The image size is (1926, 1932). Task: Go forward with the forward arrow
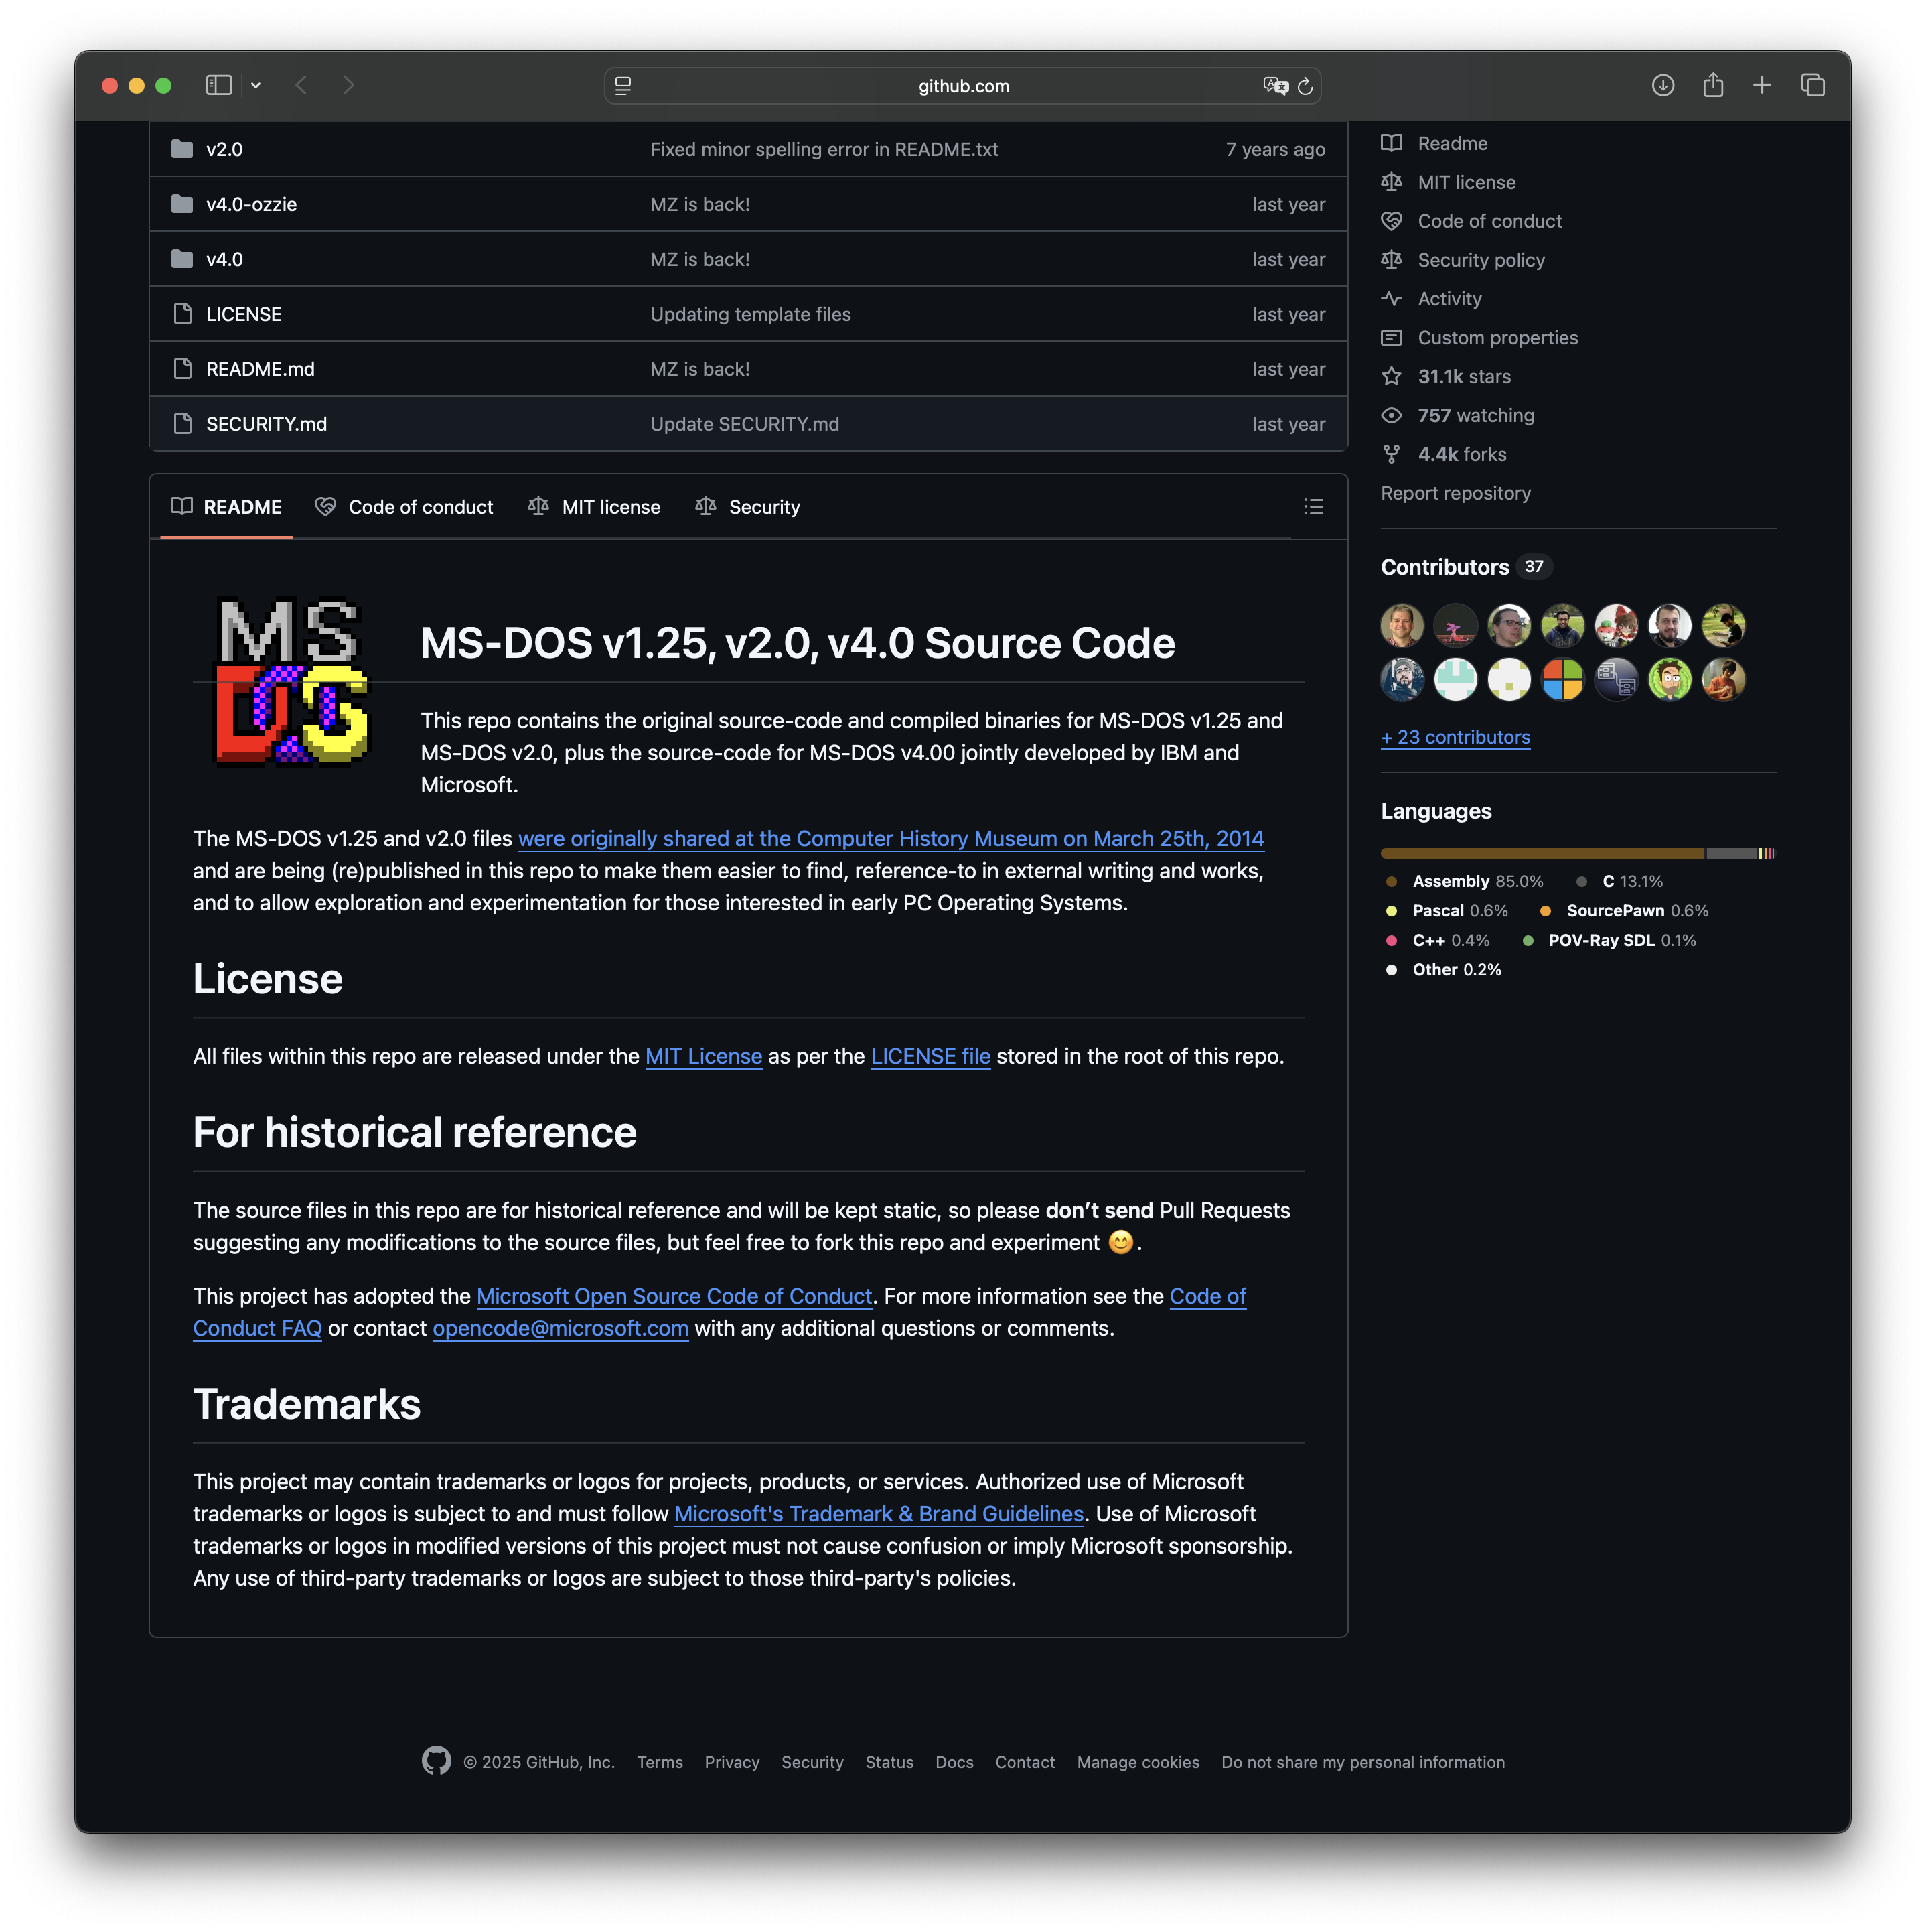point(348,86)
